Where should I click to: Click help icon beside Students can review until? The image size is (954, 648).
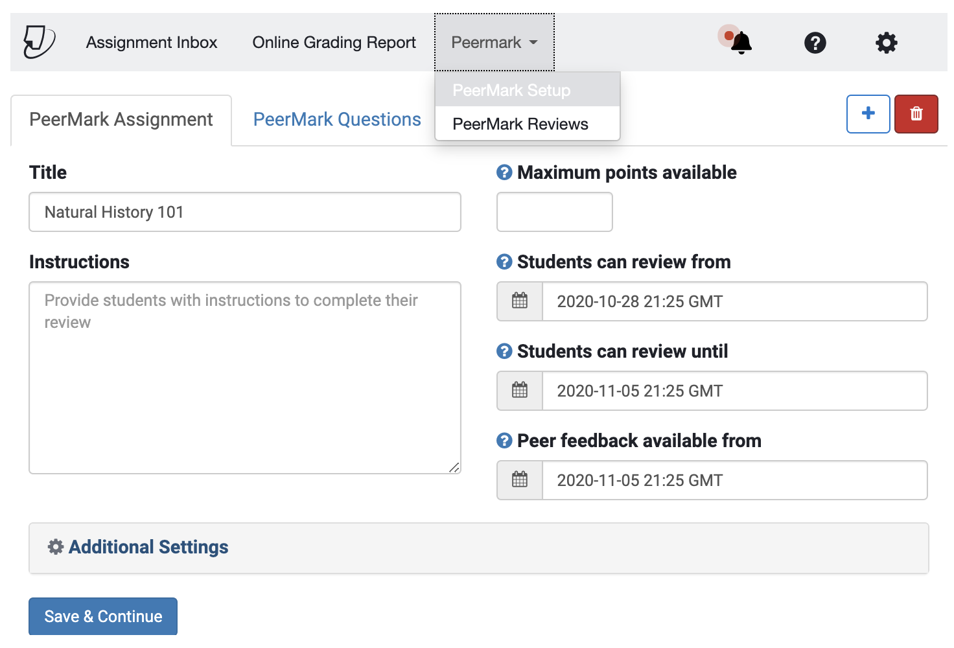click(x=504, y=351)
